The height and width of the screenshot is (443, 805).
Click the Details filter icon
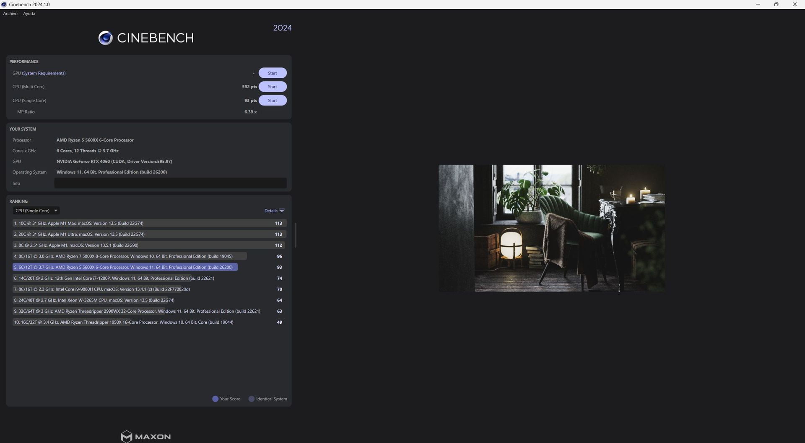282,211
